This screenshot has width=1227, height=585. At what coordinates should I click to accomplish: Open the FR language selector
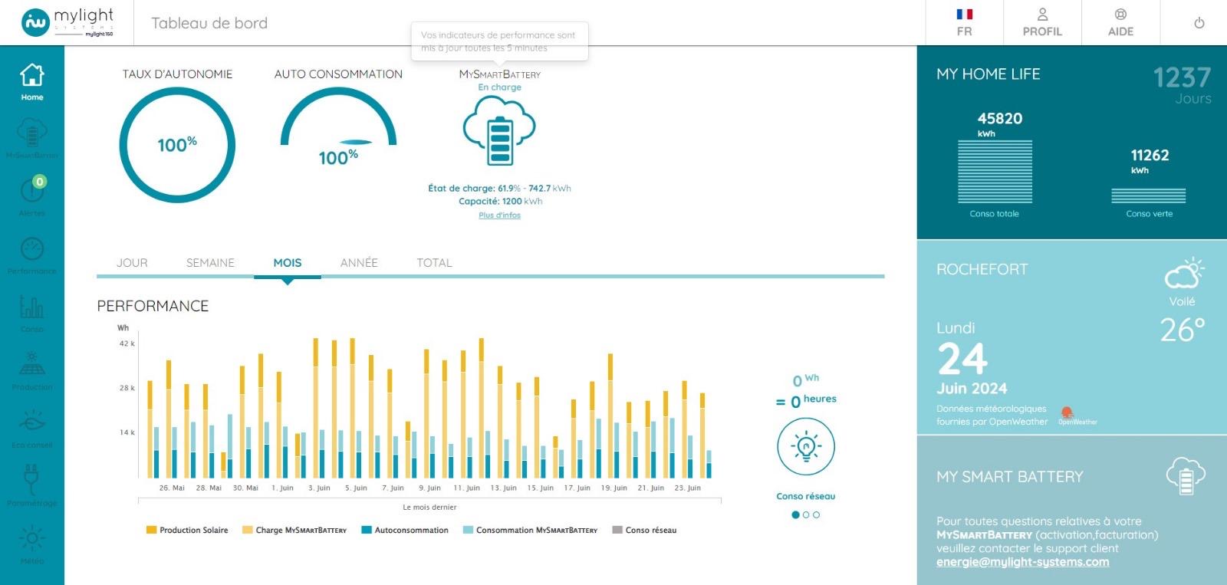(964, 23)
